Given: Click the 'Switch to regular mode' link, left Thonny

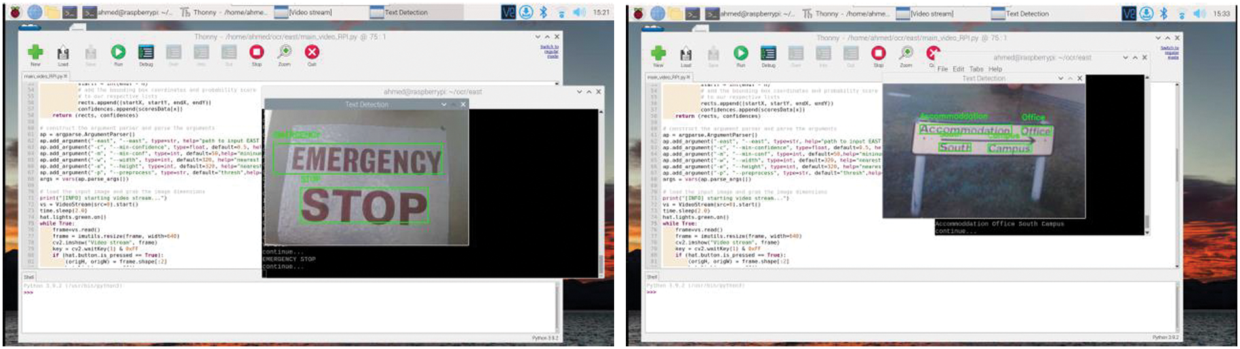Looking at the screenshot, I should point(549,51).
